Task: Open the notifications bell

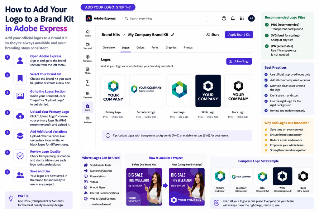Action: tap(233, 18)
